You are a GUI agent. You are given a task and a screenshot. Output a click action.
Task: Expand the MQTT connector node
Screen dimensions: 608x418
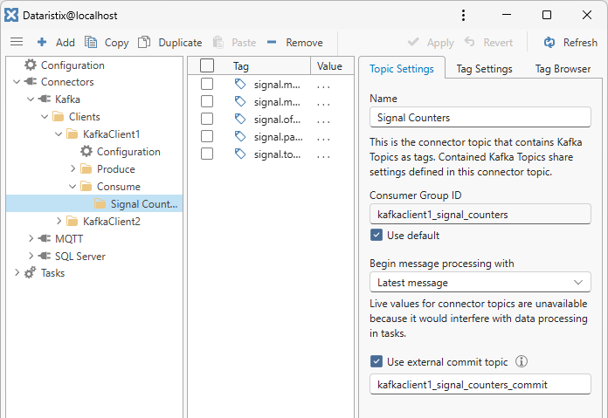coord(31,238)
